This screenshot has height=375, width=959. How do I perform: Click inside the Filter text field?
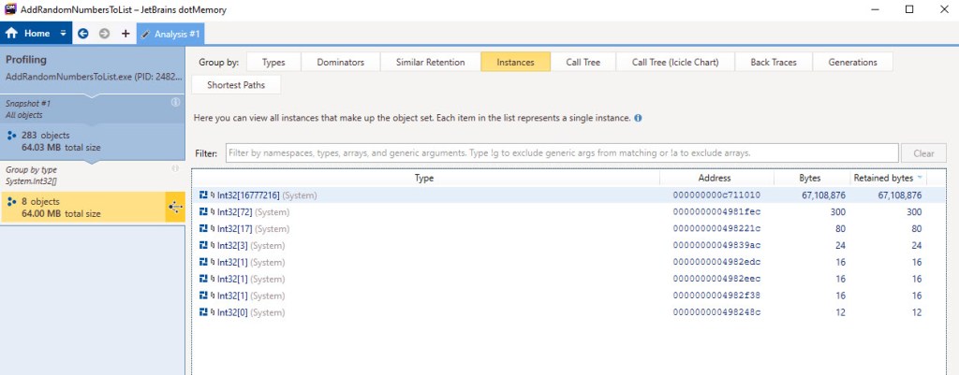click(x=559, y=152)
